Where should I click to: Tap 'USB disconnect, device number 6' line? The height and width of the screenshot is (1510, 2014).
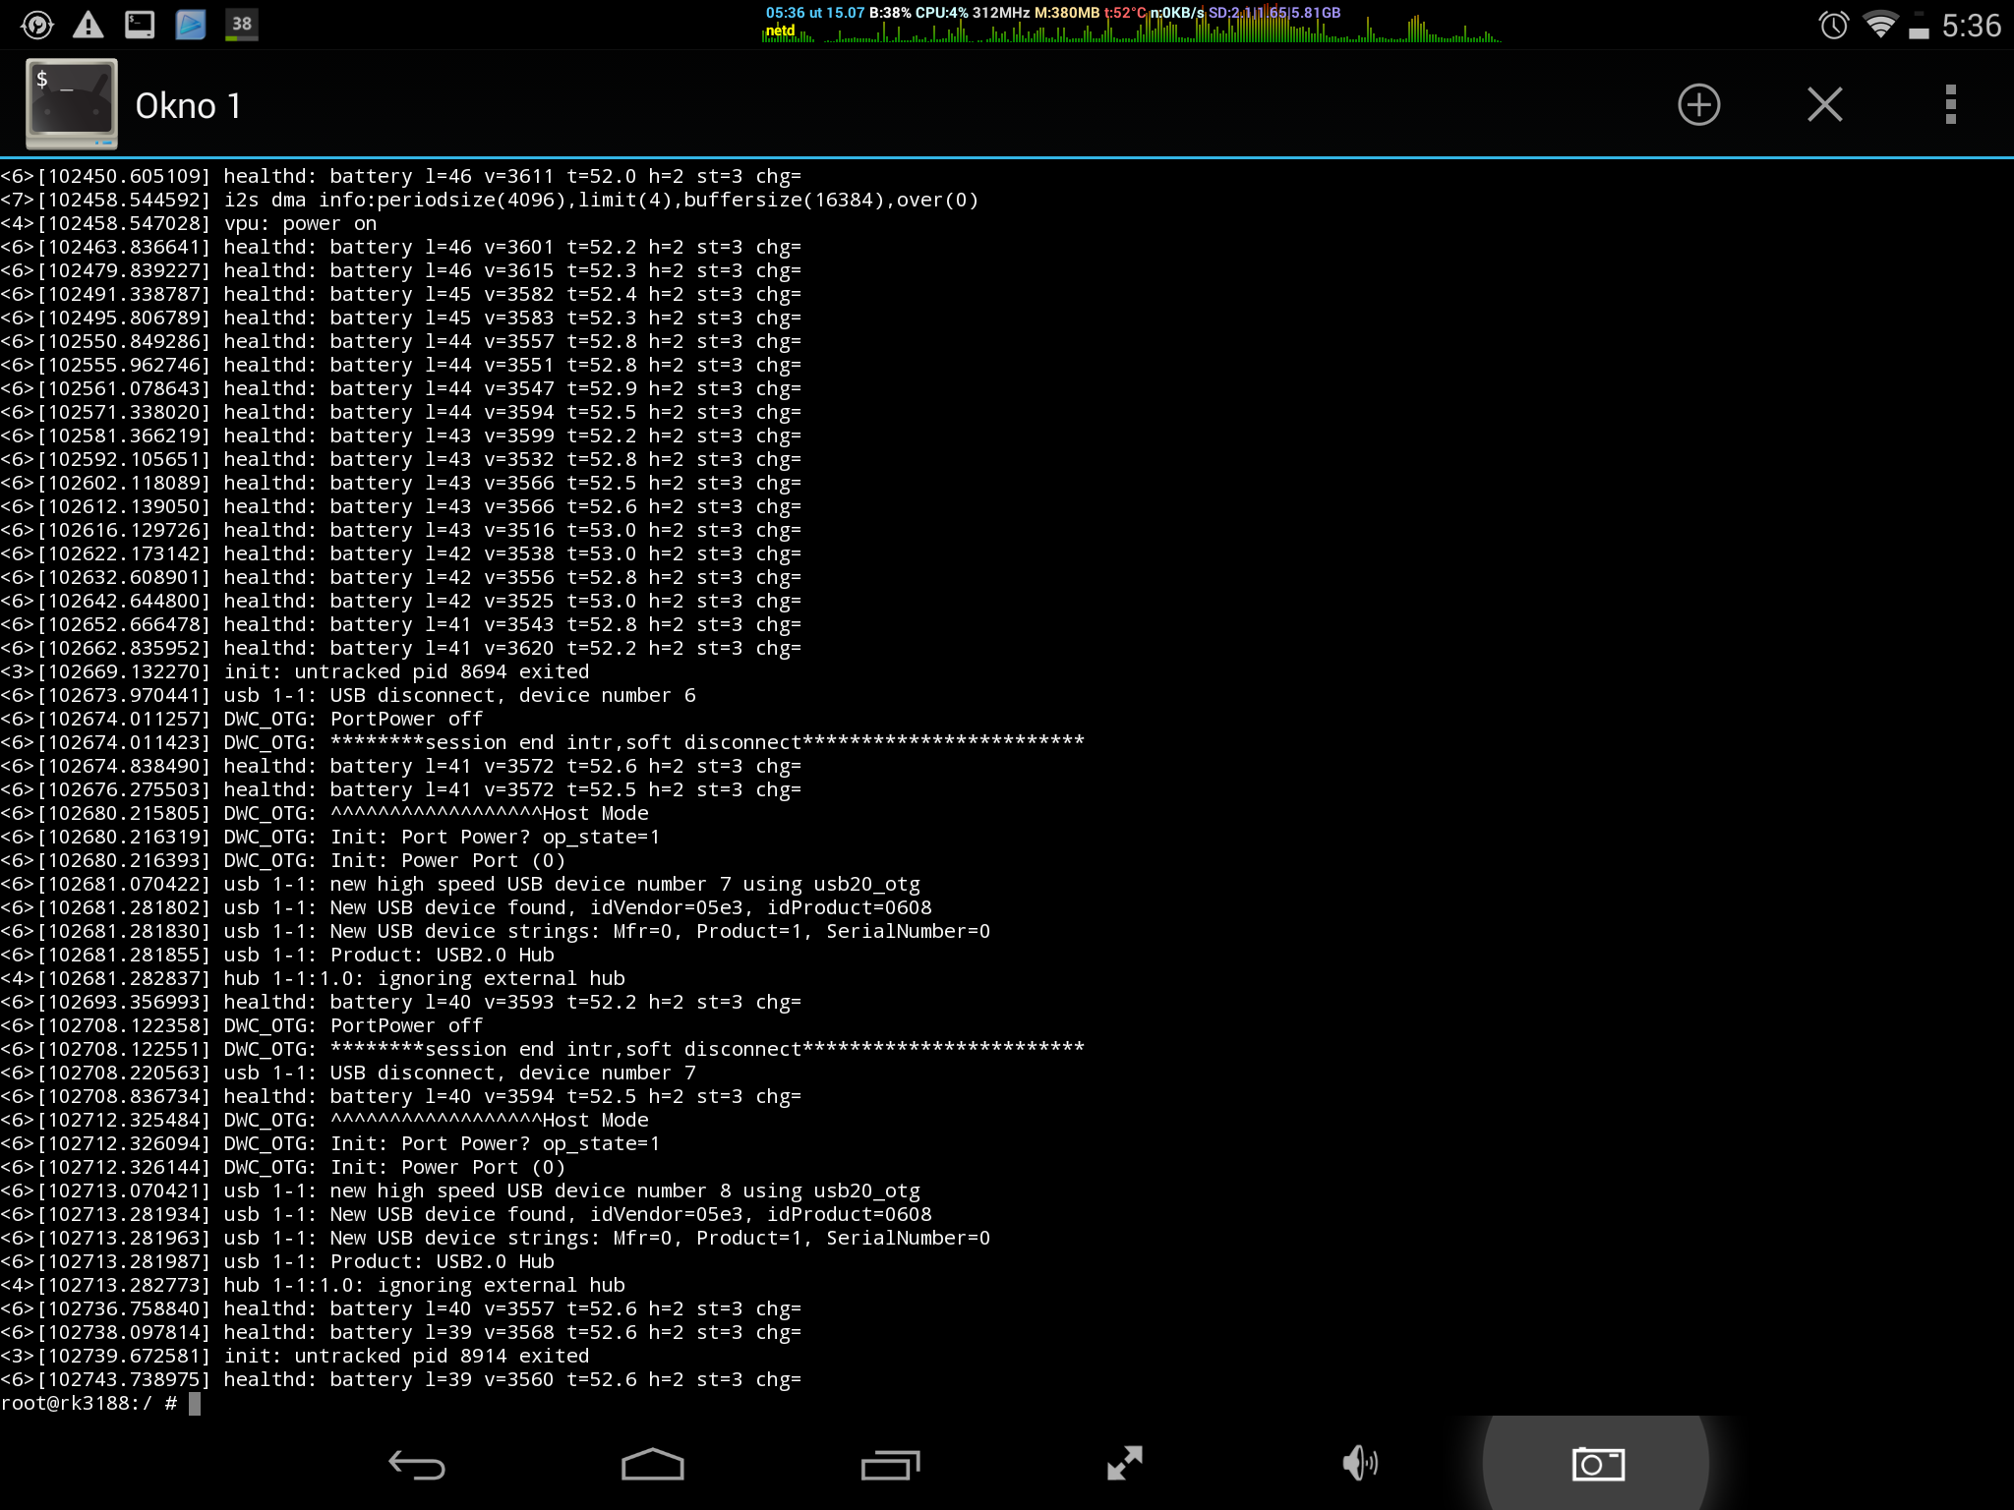[348, 696]
